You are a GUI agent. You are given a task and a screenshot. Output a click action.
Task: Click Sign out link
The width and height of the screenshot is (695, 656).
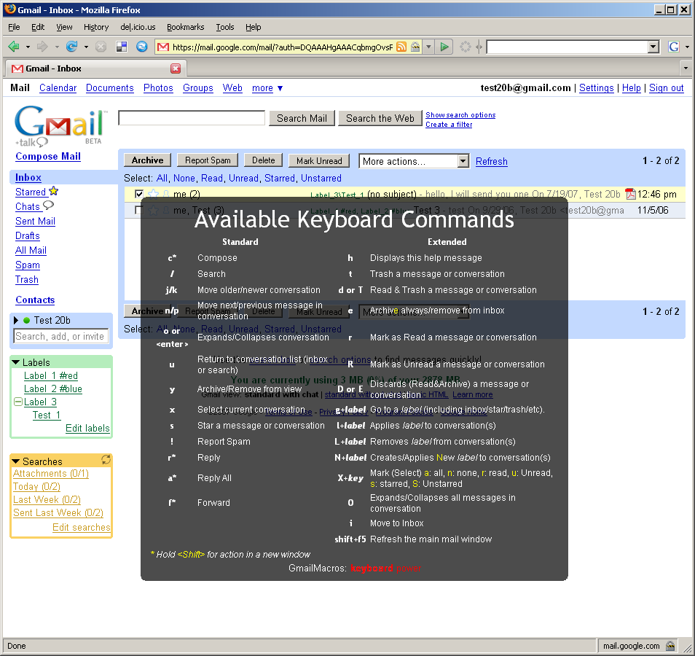666,87
